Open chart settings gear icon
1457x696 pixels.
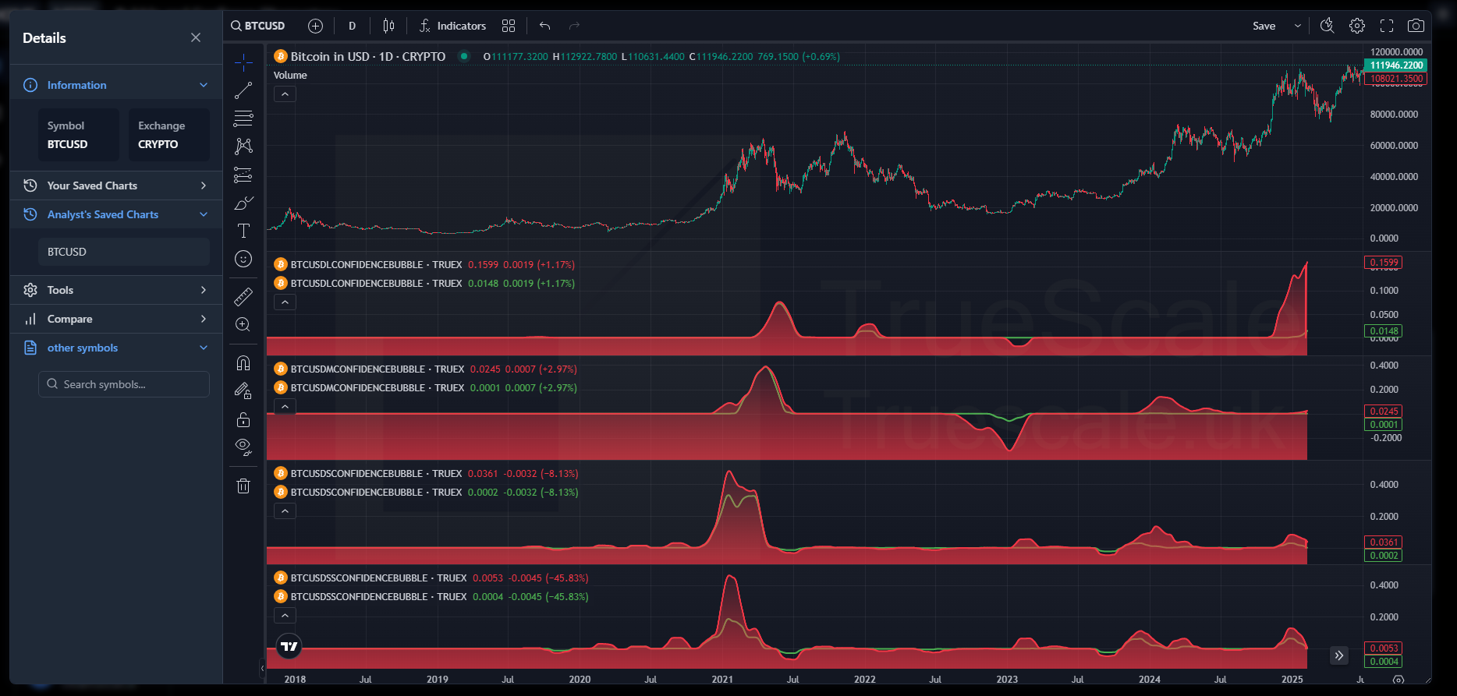click(x=1357, y=26)
